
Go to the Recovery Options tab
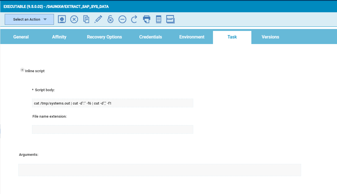pos(104,37)
